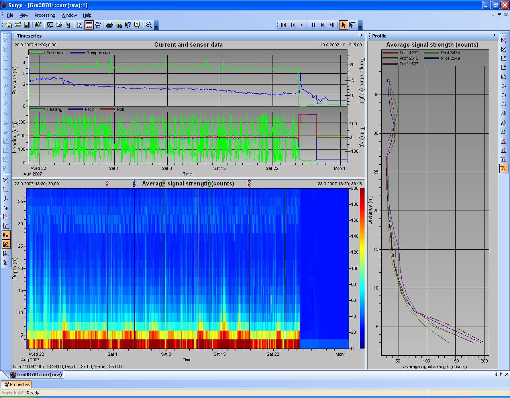510x398 pixels.
Task: Open the Processing menu
Action: (45, 15)
